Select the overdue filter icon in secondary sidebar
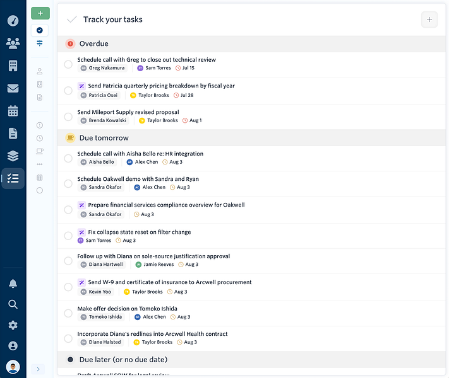449x378 pixels. pyautogui.click(x=40, y=125)
